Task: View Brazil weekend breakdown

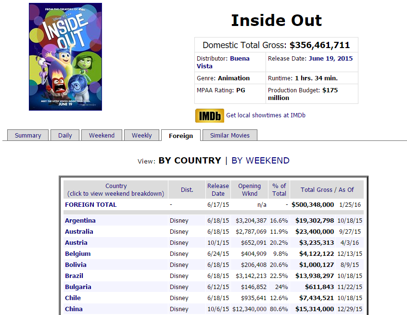Action: coord(74,276)
